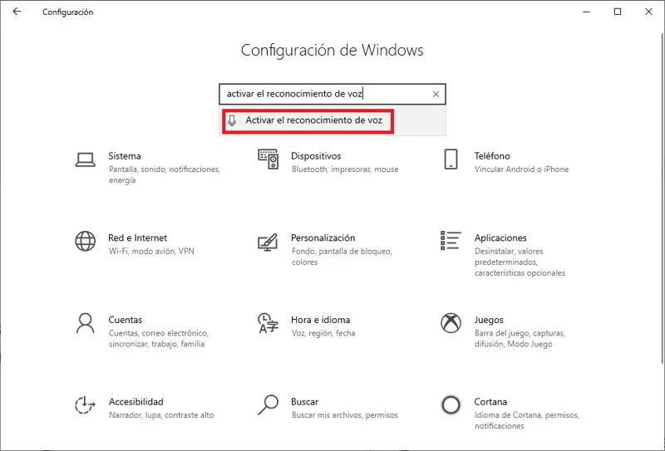Clear the search box with X

pos(436,95)
